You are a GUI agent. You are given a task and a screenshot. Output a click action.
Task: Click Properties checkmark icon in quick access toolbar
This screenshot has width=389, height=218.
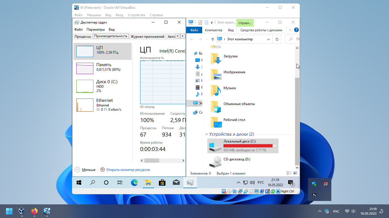pyautogui.click(x=200, y=22)
